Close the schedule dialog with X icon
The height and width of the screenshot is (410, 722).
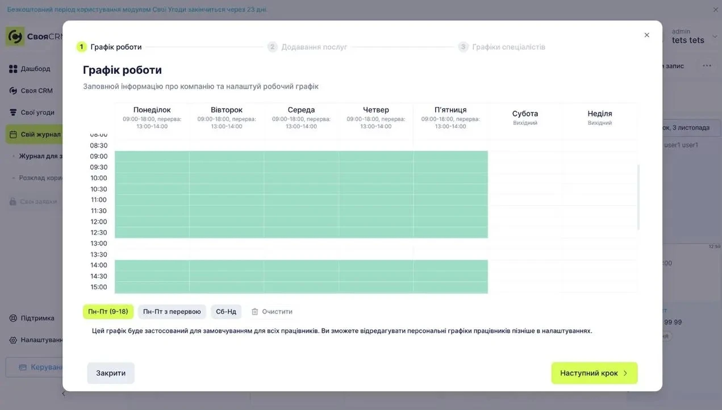(x=646, y=35)
